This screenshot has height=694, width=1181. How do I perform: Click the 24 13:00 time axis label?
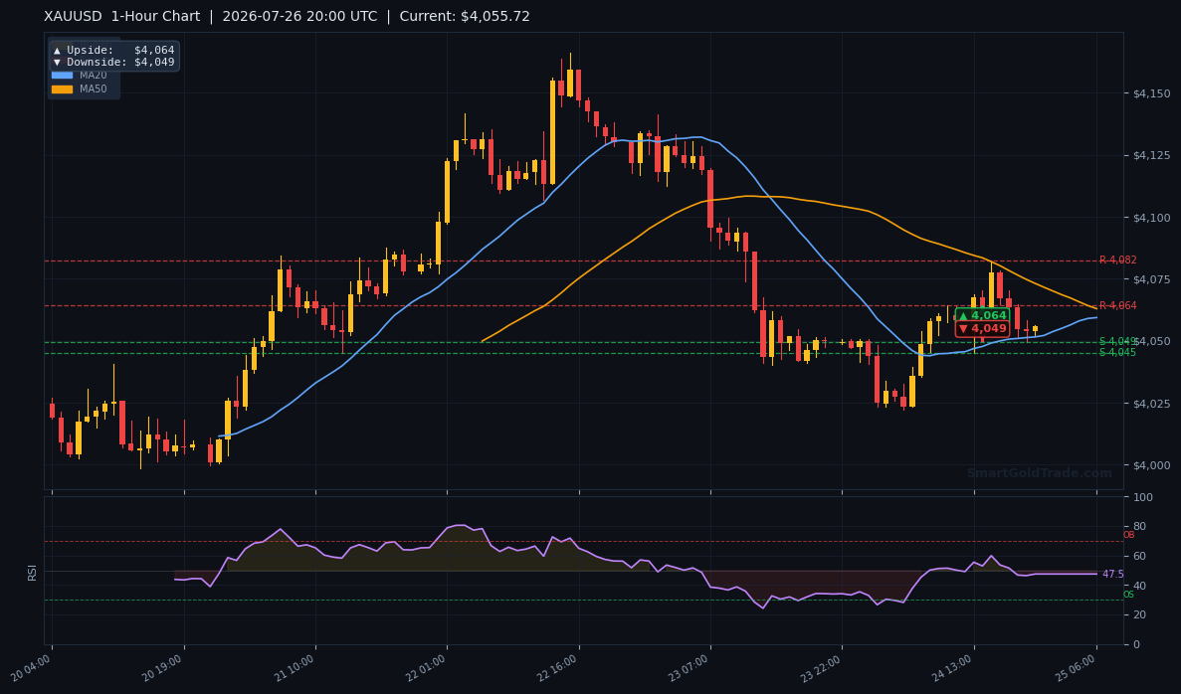click(953, 668)
